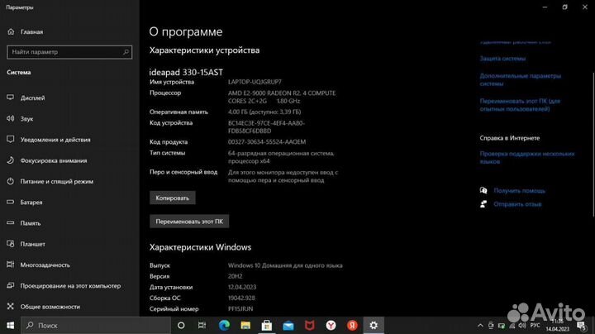Click the ideapad 330-15AST heading

pyautogui.click(x=186, y=72)
